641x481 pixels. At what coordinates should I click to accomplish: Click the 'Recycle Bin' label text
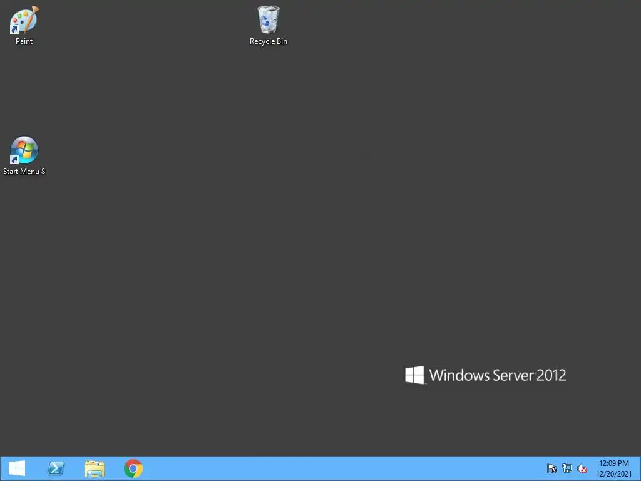(269, 41)
